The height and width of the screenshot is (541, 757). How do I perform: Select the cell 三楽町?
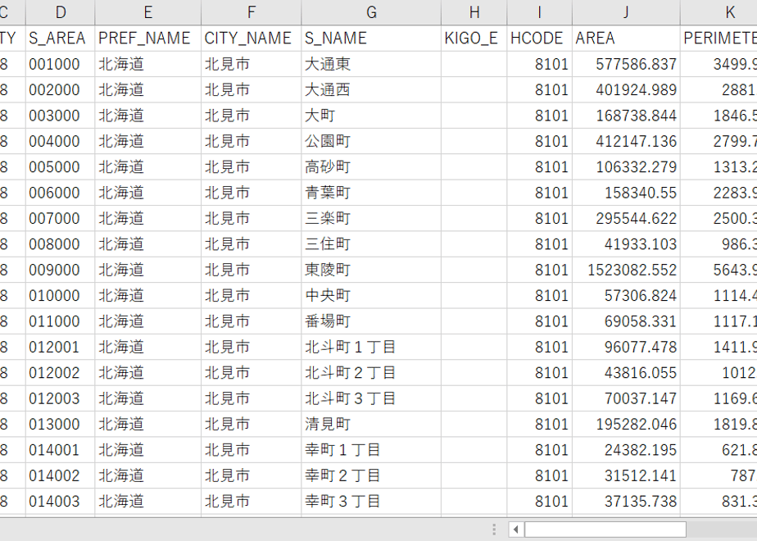pos(371,218)
